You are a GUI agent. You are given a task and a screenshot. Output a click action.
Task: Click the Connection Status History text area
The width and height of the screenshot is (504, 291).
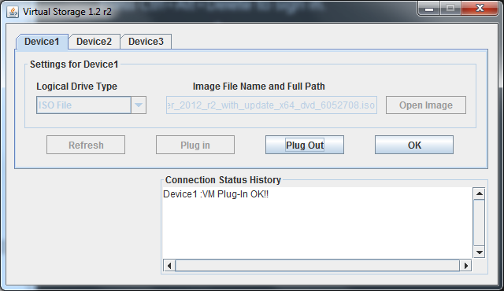click(x=317, y=223)
